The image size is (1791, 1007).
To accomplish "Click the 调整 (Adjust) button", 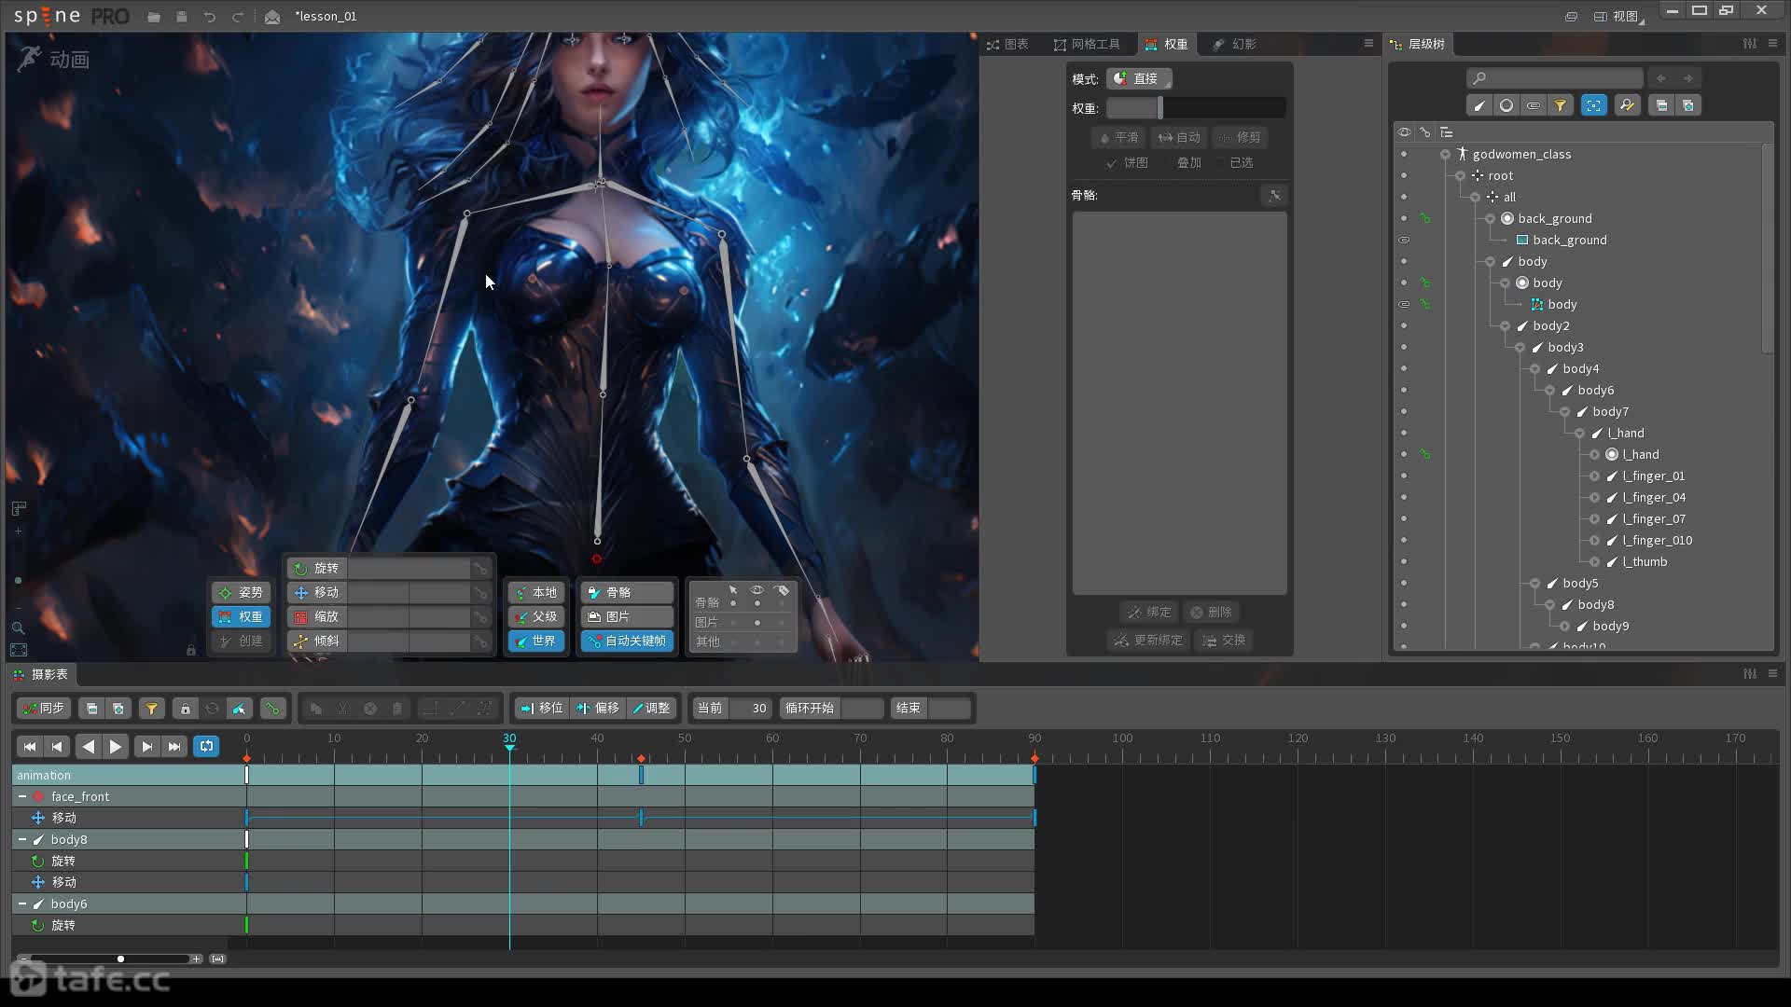I will click(x=651, y=709).
